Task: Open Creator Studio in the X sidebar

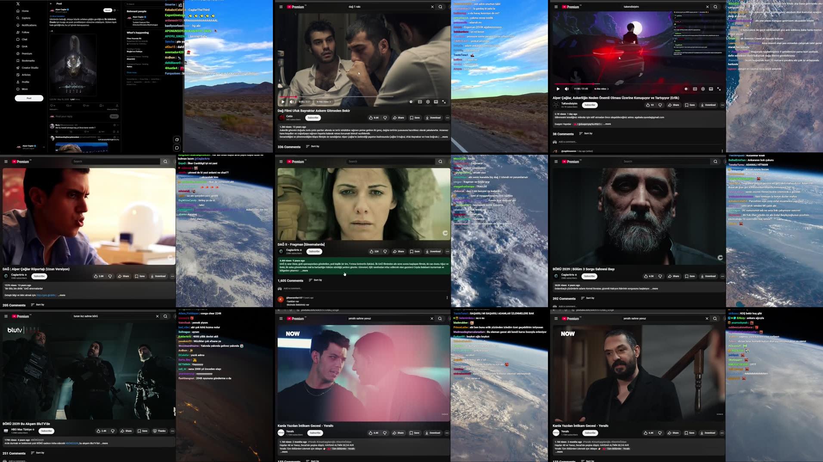Action: (27, 68)
